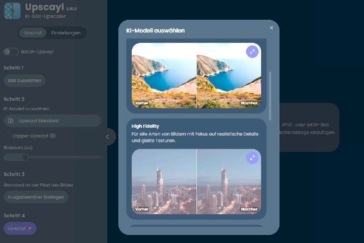
Task: Click the coastal landscape preview thumbnail
Action: 196,75
